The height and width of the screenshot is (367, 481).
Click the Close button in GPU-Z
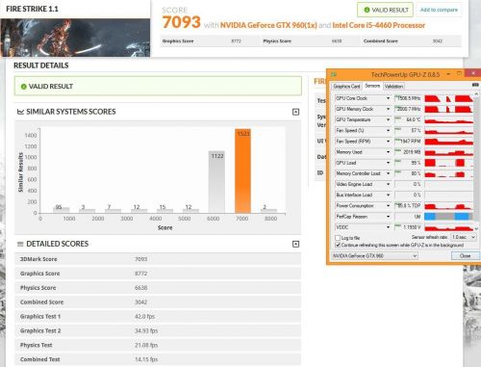[x=465, y=256]
